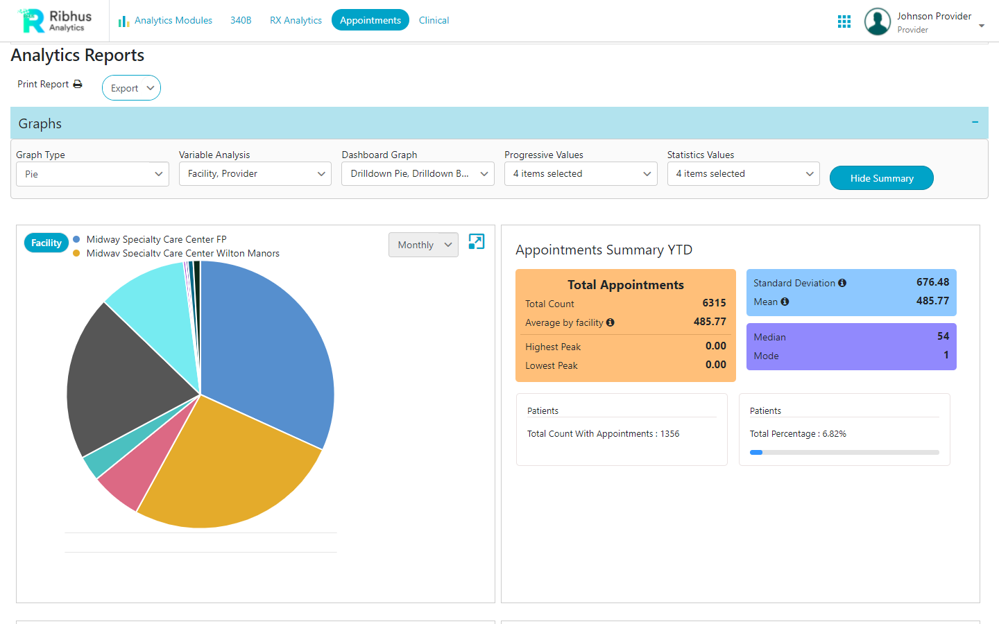Click the info icon next to Average by facility
The width and height of the screenshot is (999, 624).
point(610,322)
